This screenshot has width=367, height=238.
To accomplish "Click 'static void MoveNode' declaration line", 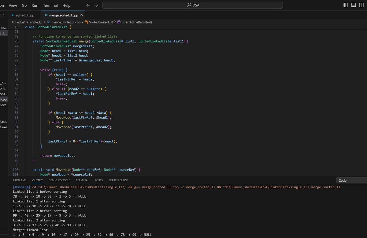I will (x=86, y=170).
